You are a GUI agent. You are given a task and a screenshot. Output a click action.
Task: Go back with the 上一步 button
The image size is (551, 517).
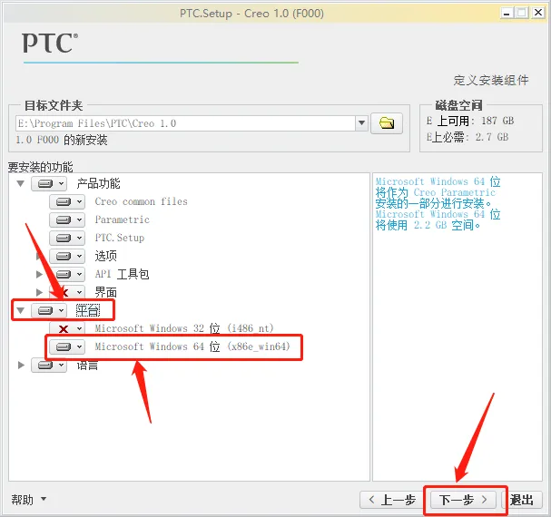(392, 500)
